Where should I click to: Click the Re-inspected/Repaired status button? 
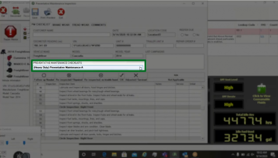69,75
